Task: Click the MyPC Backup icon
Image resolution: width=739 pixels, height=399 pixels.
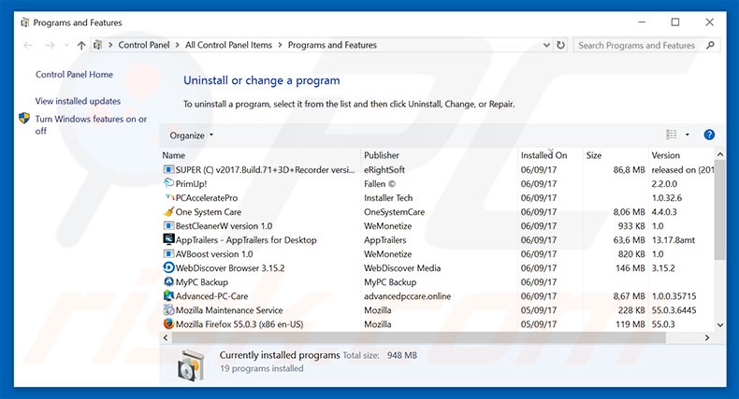Action: pos(168,282)
